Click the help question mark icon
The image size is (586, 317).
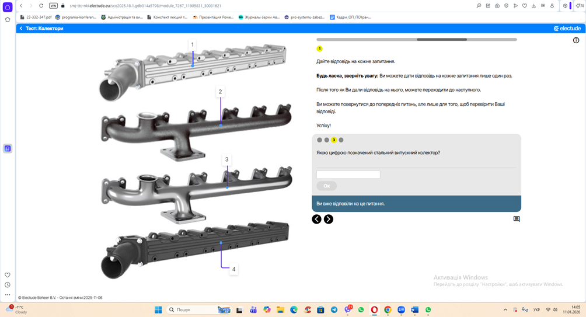coord(576,40)
